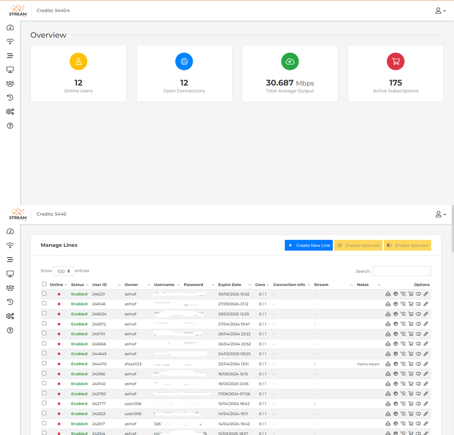The image size is (454, 435).
Task: Click the yellow Online Users icon
Action: pyautogui.click(x=78, y=61)
